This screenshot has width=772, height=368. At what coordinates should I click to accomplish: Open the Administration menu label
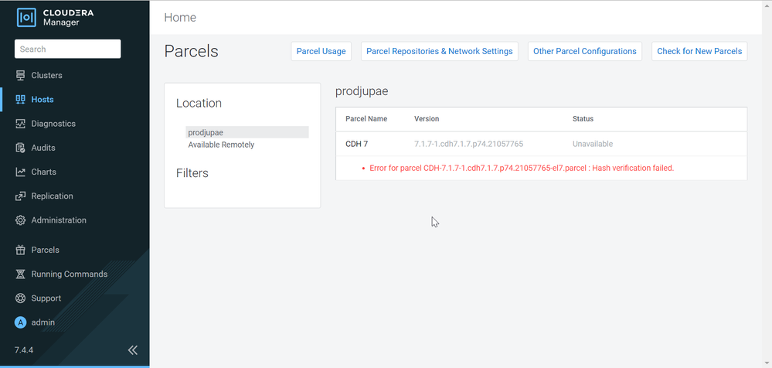[59, 220]
